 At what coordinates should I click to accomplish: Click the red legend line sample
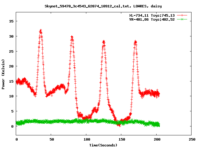coord(182,15)
